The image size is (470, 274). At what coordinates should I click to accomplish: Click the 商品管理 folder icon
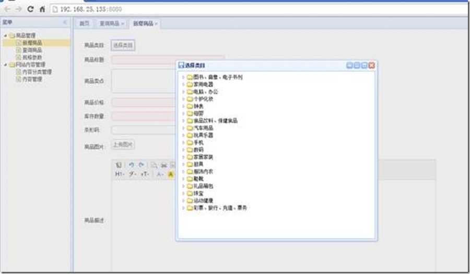[x=12, y=35]
